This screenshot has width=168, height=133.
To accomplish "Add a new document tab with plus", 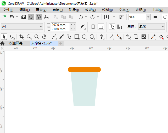I will (x=61, y=43).
